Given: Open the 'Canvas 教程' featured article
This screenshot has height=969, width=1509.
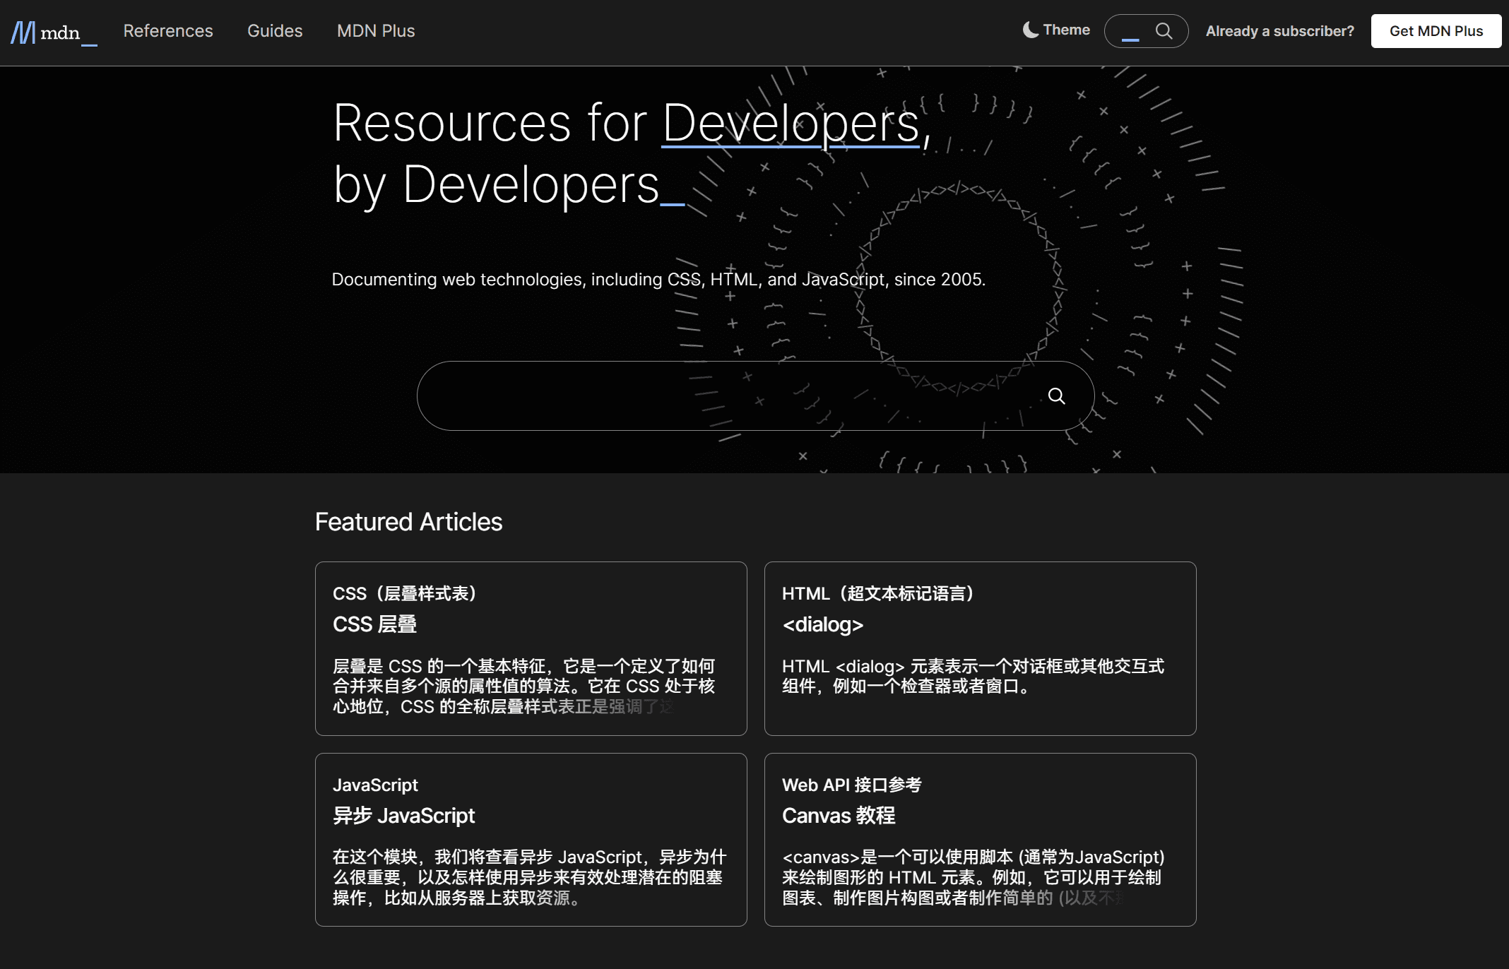Looking at the screenshot, I should [839, 816].
